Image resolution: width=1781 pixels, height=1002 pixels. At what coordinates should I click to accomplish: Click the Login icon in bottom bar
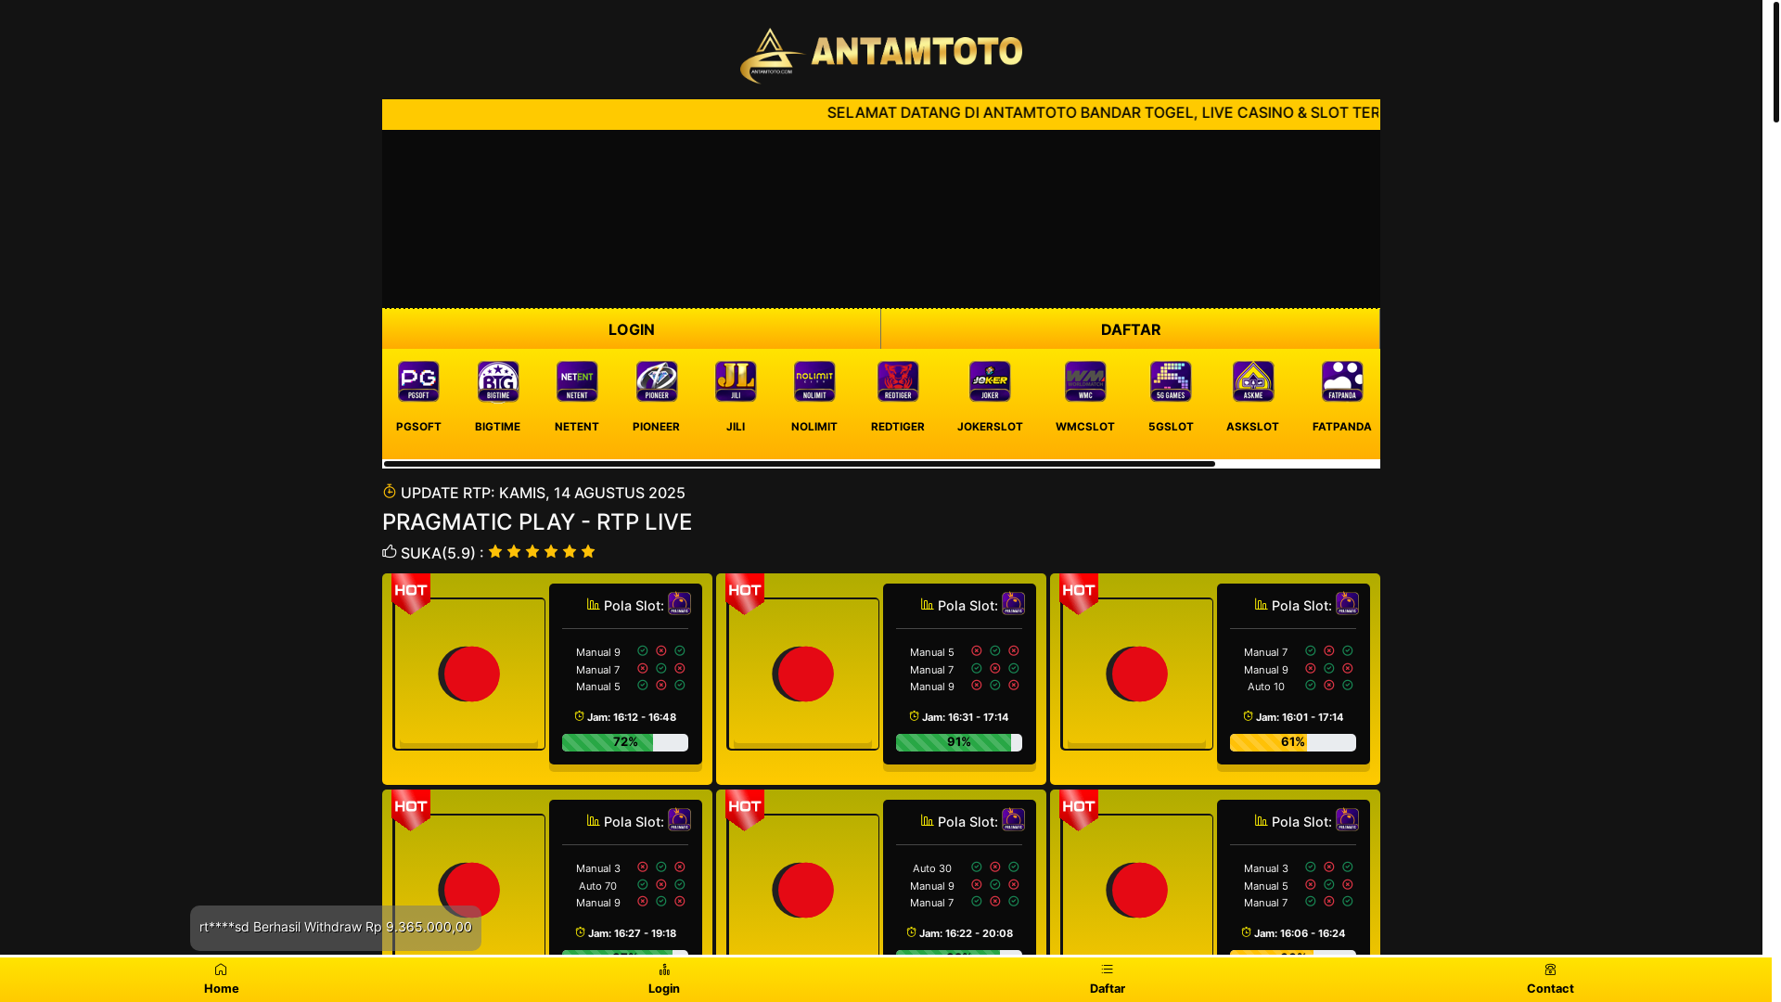(x=664, y=970)
